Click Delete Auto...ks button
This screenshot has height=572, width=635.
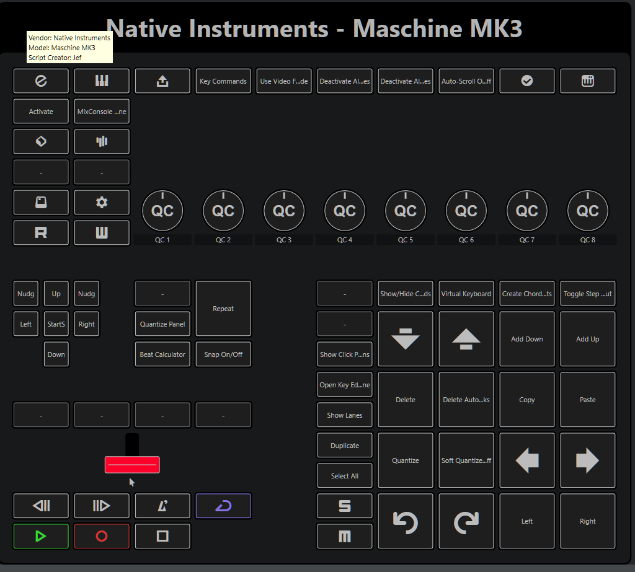[466, 400]
